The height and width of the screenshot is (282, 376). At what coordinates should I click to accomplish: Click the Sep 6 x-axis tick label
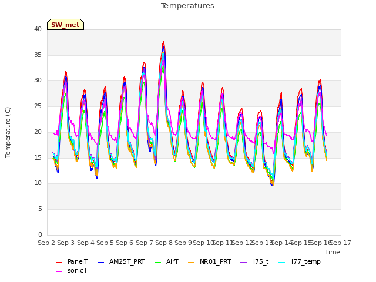pos(125,243)
